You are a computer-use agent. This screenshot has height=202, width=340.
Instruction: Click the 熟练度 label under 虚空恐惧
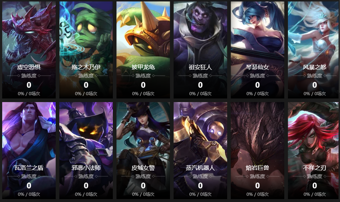click(29, 76)
